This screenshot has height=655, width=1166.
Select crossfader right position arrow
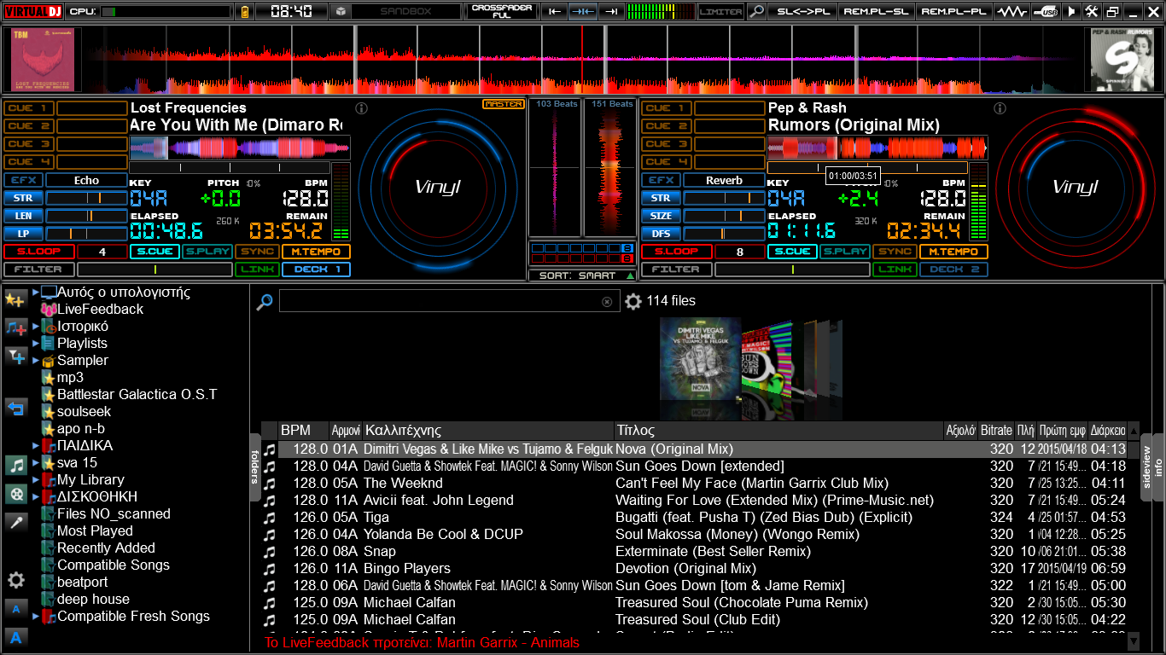coord(610,12)
